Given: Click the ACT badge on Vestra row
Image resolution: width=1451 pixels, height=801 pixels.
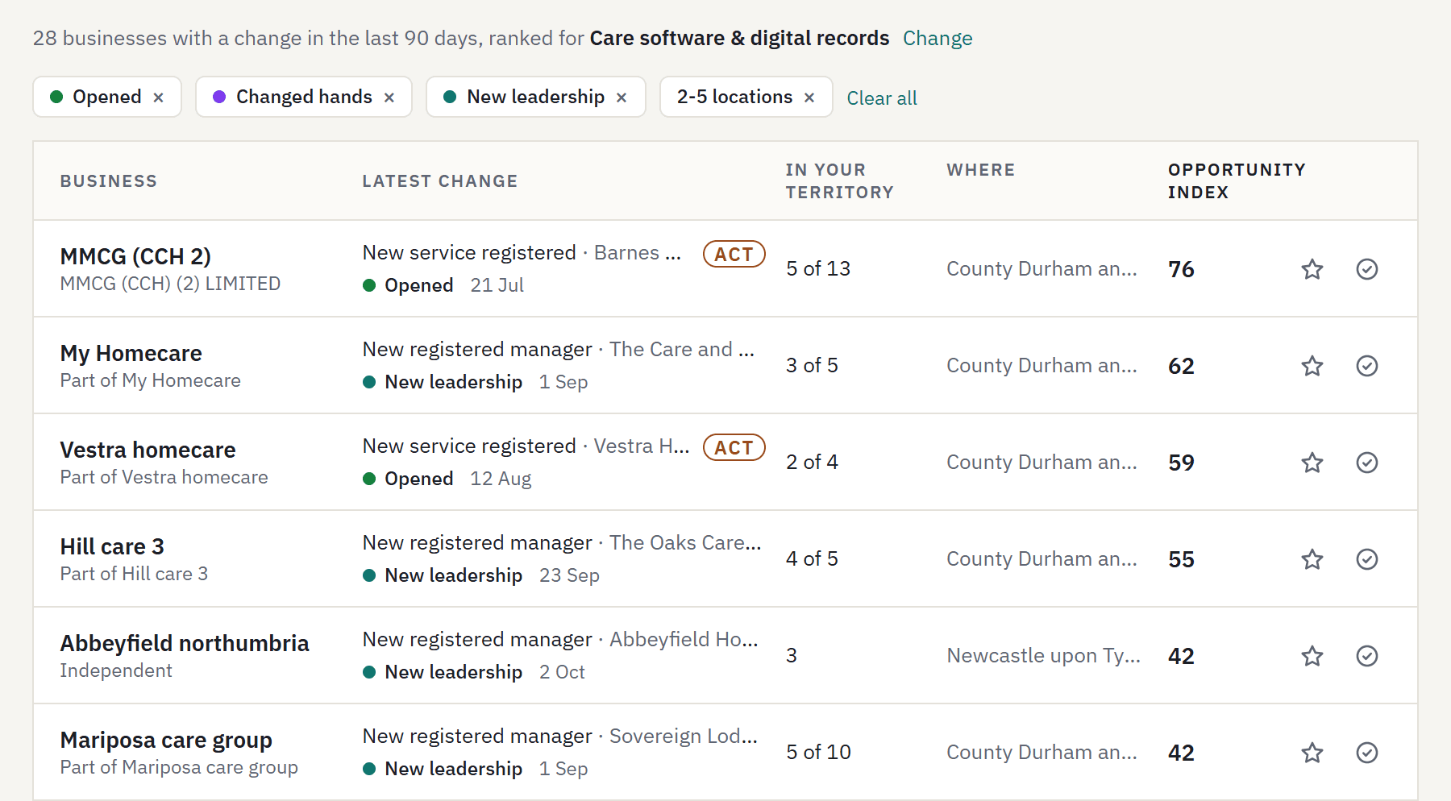Looking at the screenshot, I should (734, 447).
